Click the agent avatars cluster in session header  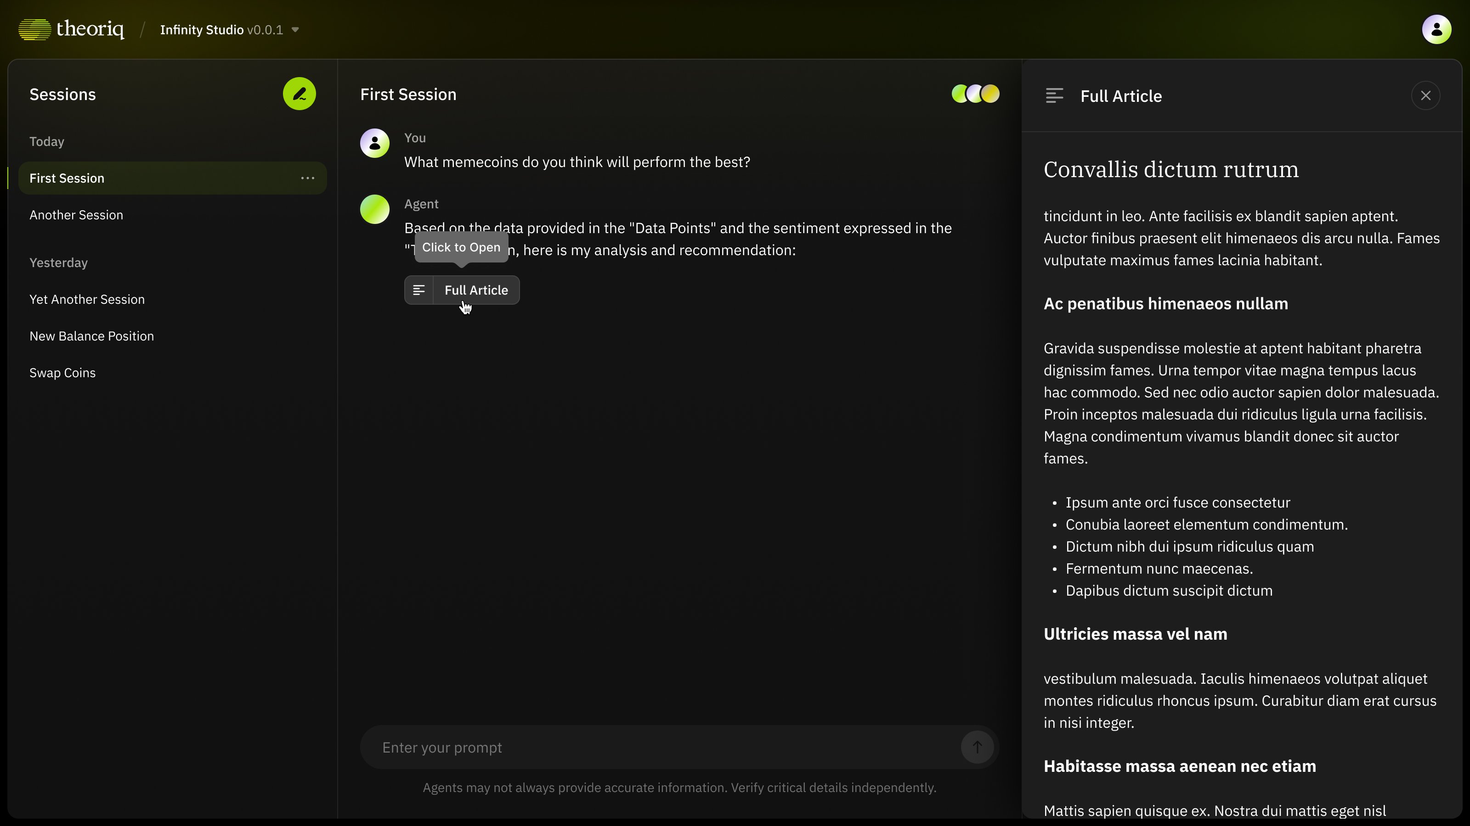pyautogui.click(x=975, y=94)
